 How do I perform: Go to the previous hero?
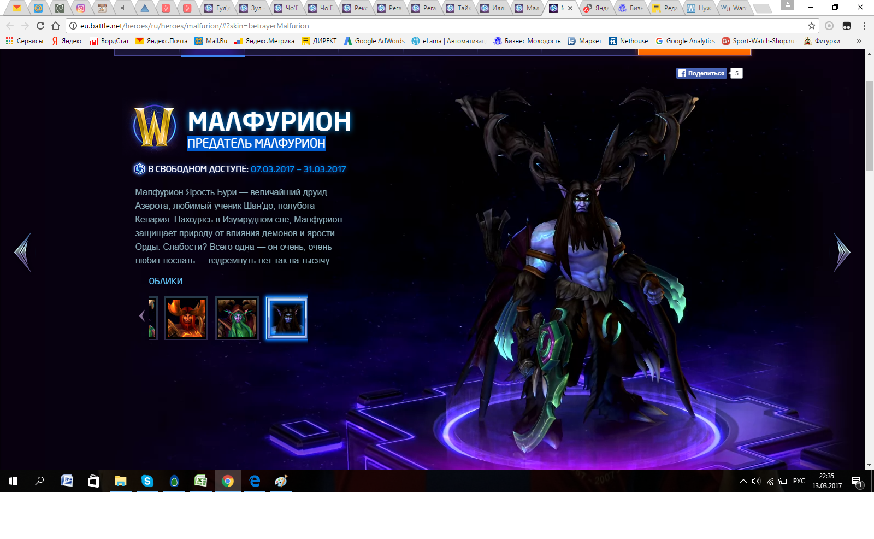coord(23,252)
